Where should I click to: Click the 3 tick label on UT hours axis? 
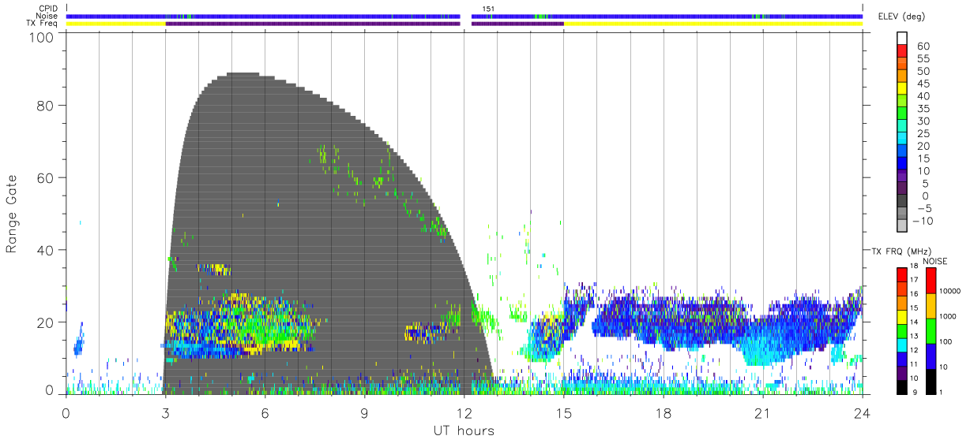165,412
